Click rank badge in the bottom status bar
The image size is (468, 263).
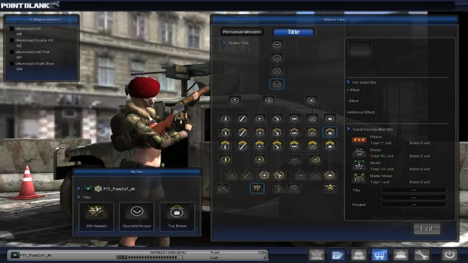15,255
